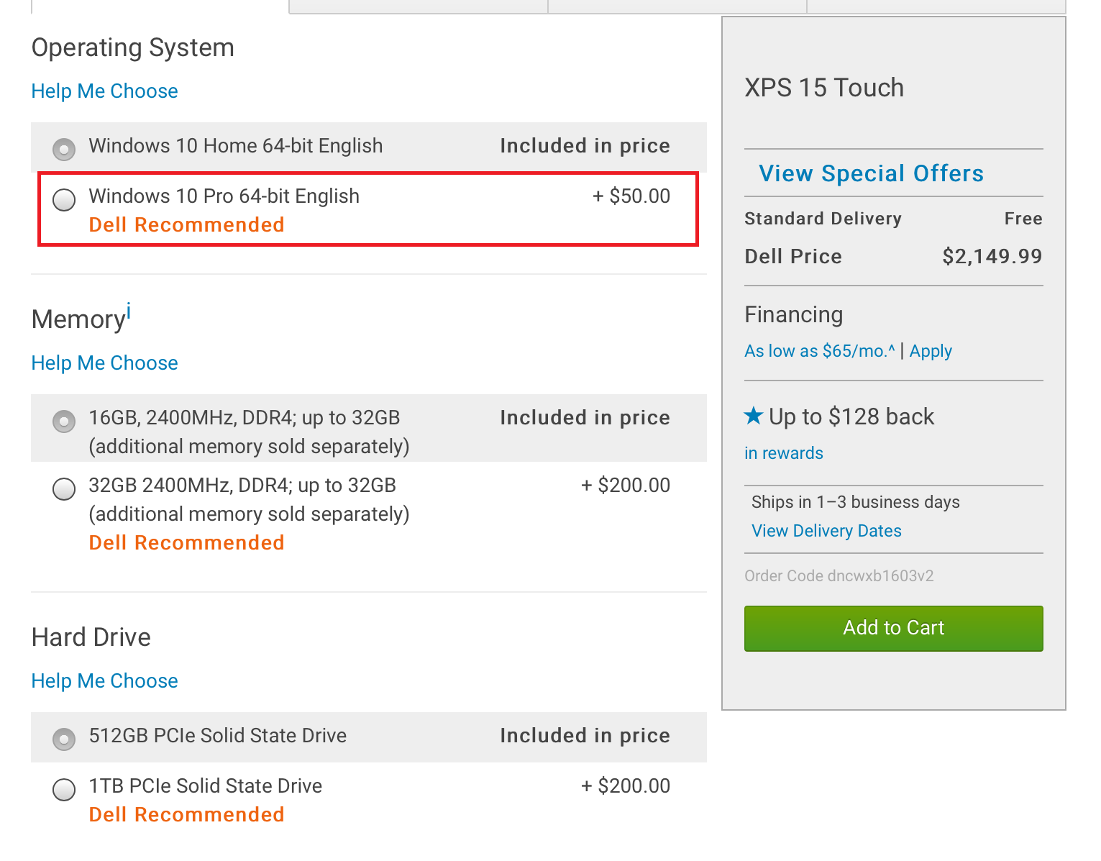Screen dimensions: 1101x861
Task: Click the Apply financing link
Action: tap(931, 351)
